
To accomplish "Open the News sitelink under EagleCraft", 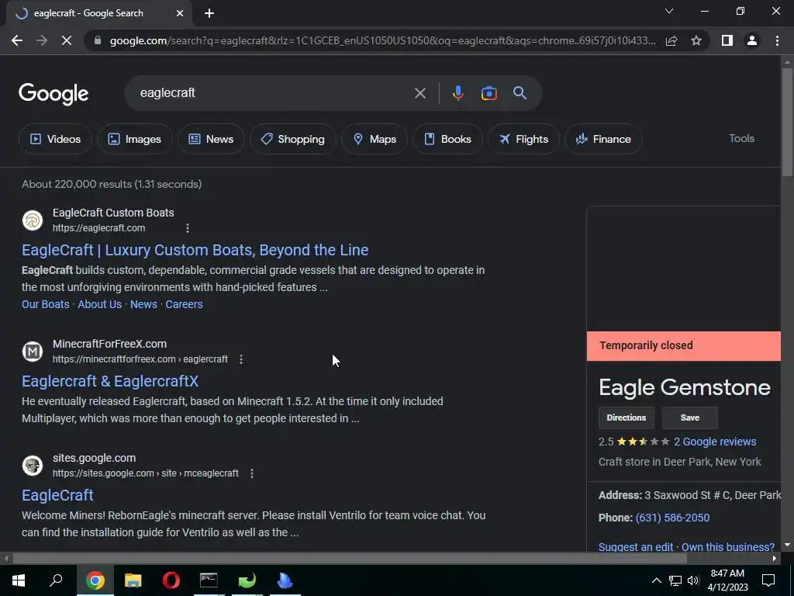I will click(x=143, y=304).
